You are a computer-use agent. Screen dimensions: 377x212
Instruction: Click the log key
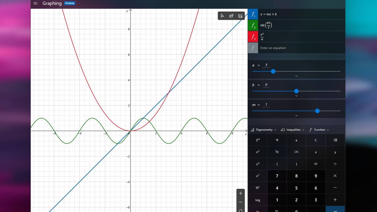tap(258, 200)
